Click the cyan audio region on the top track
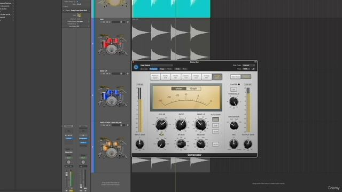 171,9
